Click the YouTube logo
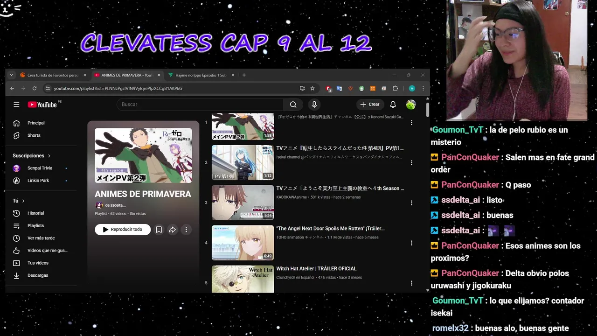Image resolution: width=597 pixels, height=336 pixels. click(42, 105)
